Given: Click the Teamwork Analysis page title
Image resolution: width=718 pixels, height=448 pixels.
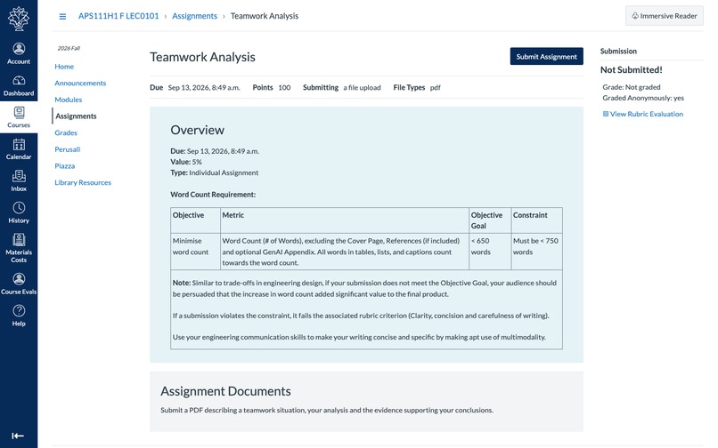Looking at the screenshot, I should [202, 57].
